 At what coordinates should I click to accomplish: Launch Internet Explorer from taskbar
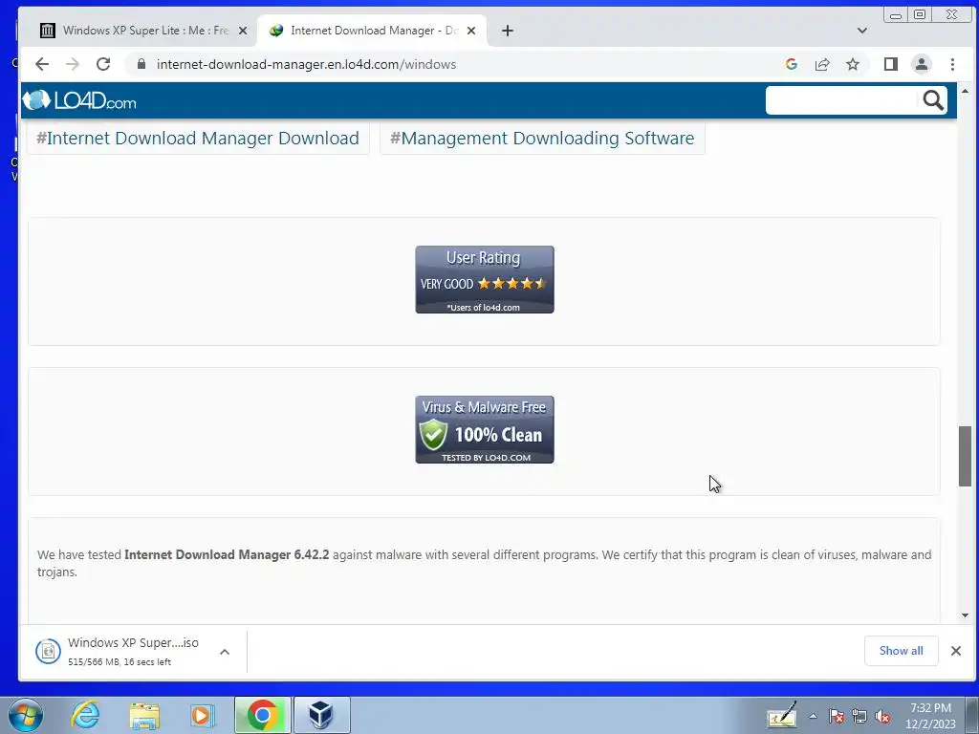click(85, 715)
